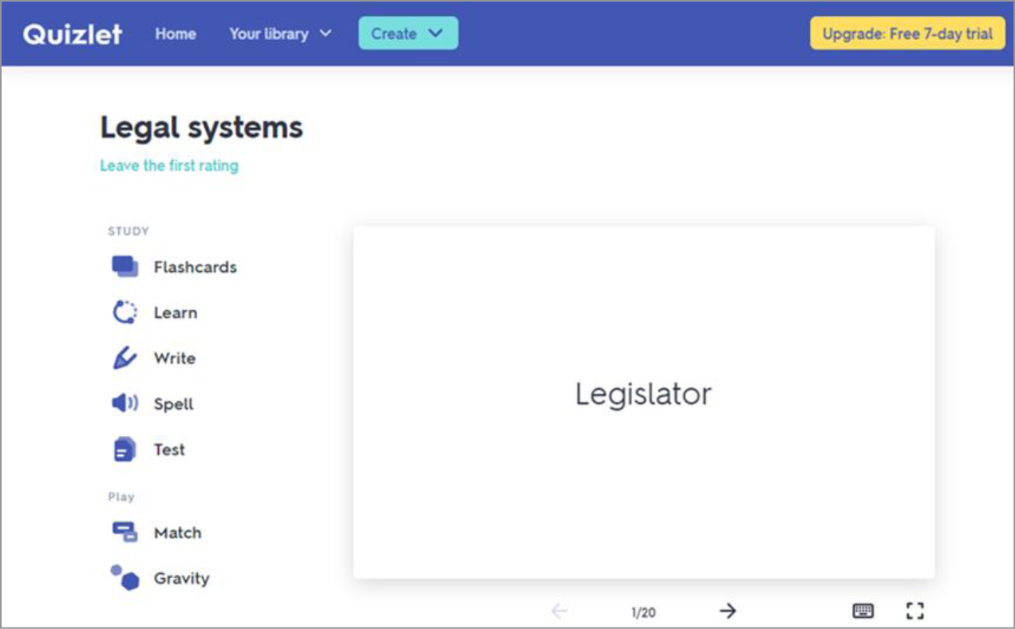Click Leave the first rating link
Viewport: 1015px width, 629px height.
tap(169, 166)
